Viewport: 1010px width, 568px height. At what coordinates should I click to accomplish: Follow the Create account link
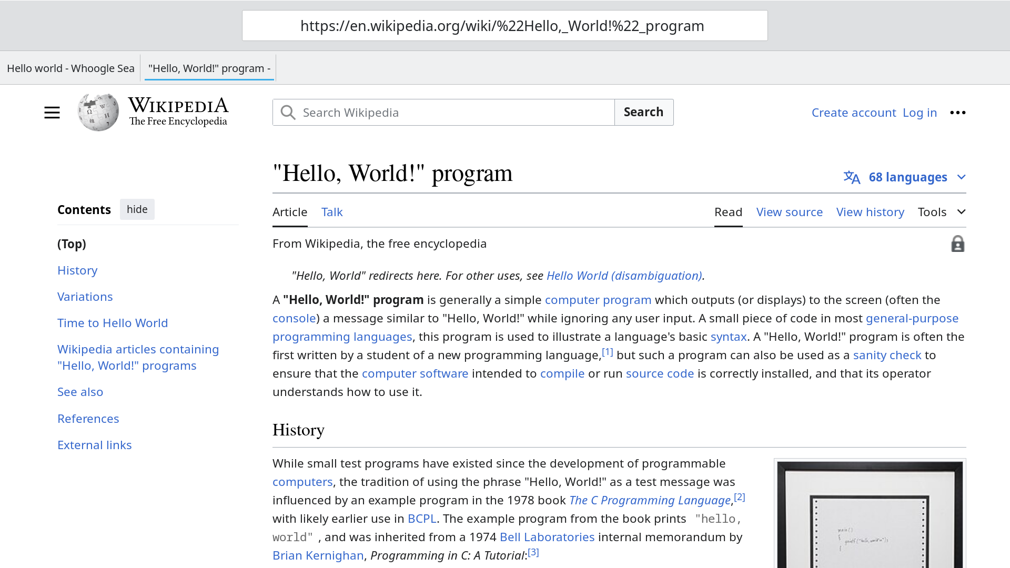[x=853, y=113]
